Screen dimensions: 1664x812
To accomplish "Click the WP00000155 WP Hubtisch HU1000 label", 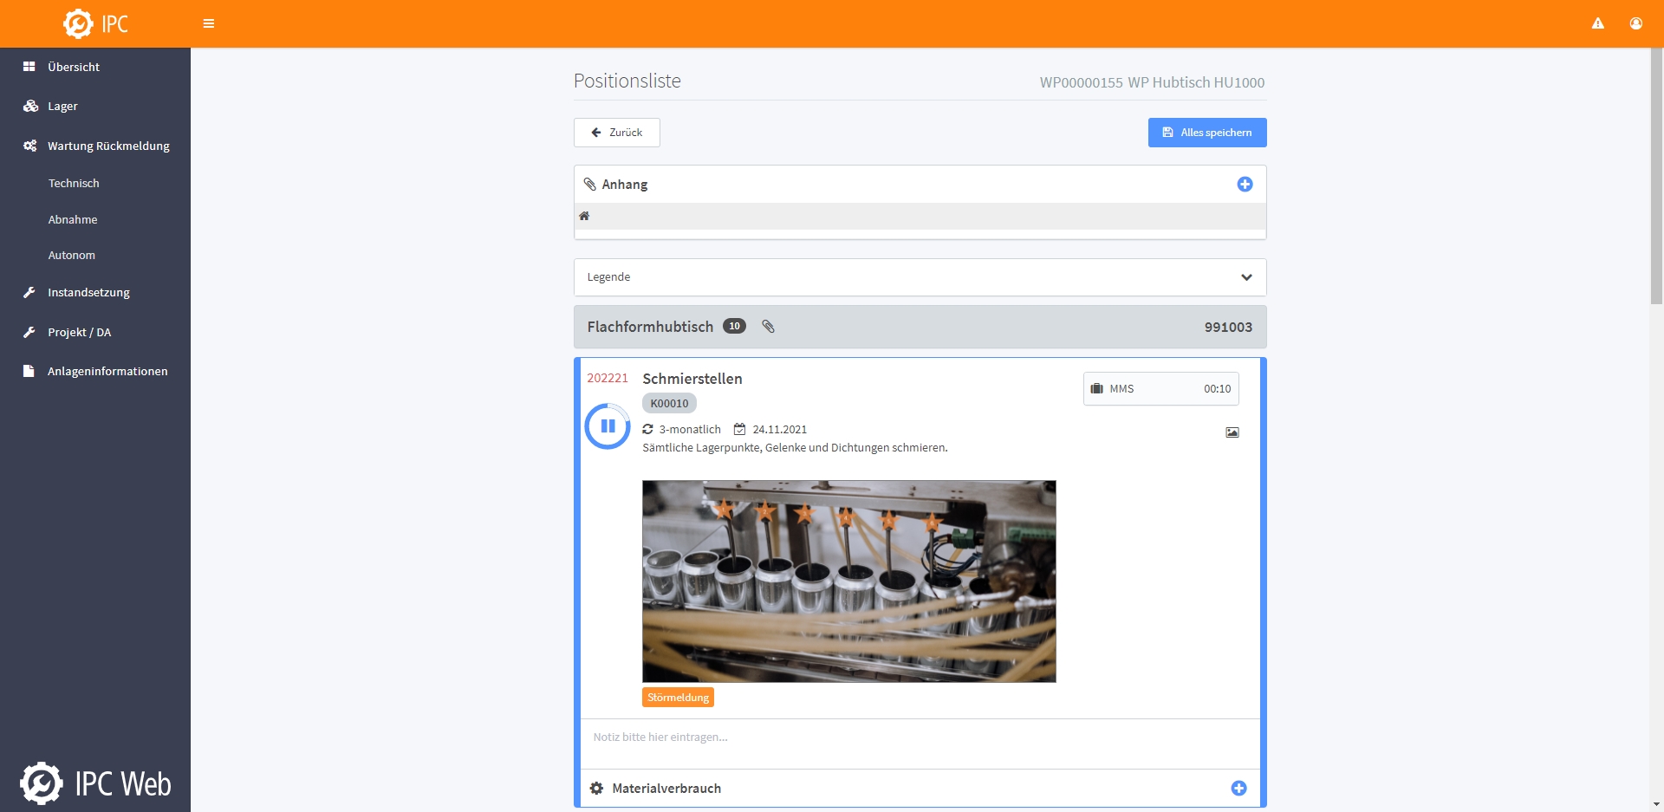I will (1152, 82).
